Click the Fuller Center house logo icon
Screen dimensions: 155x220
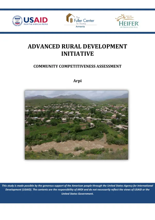pyautogui.click(x=70, y=18)
